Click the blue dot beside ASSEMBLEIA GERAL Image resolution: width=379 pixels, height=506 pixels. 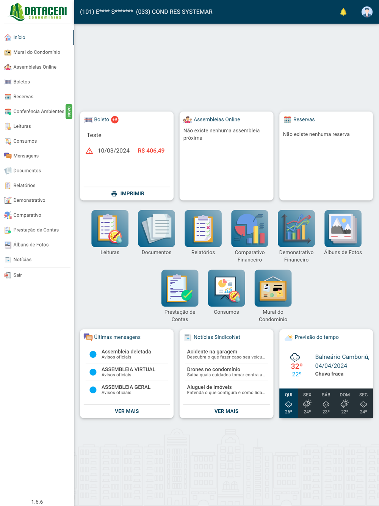pyautogui.click(x=93, y=390)
